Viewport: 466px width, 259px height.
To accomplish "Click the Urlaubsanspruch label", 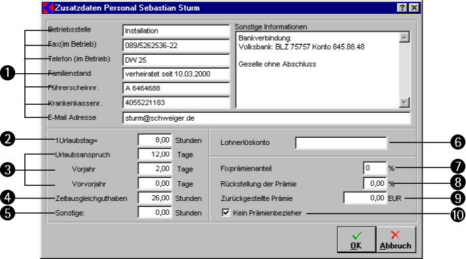I will pyautogui.click(x=82, y=155).
